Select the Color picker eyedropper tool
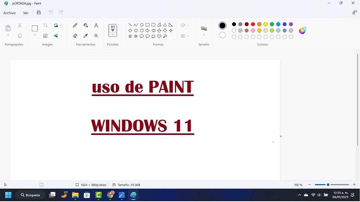The height and width of the screenshot is (202, 360). click(86, 36)
